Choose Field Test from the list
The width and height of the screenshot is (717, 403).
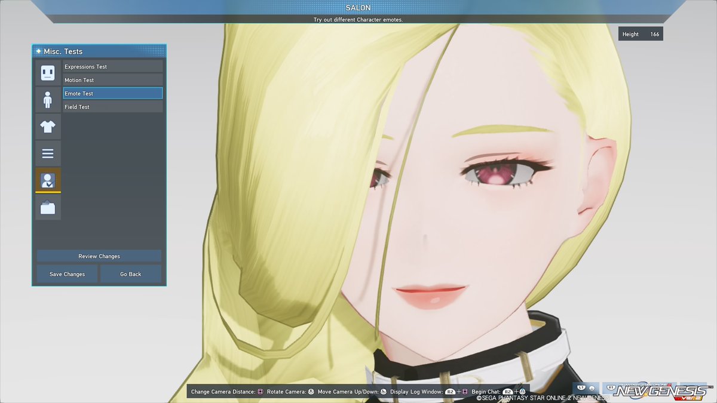[x=113, y=107]
